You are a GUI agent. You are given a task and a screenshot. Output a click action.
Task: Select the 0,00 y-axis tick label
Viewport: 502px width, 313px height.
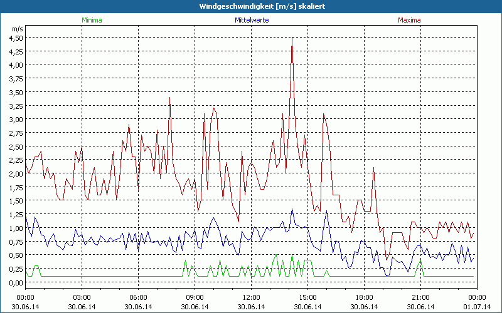tap(16, 283)
